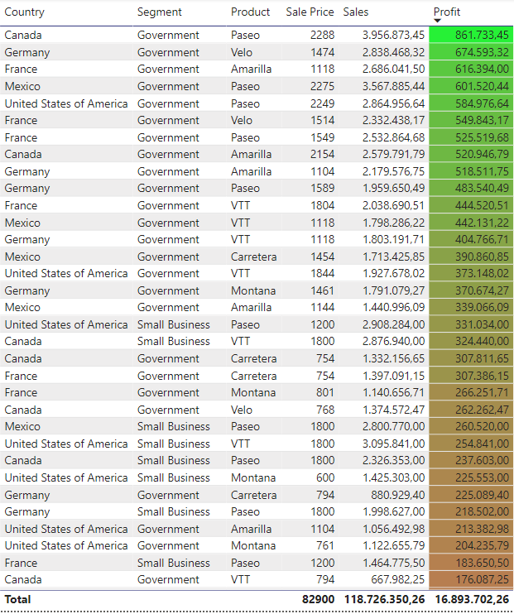This screenshot has width=514, height=614.
Task: Select the profit cell 861.733,45
Action: 471,35
